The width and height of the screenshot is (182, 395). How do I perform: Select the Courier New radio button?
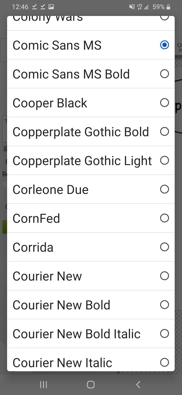164,276
